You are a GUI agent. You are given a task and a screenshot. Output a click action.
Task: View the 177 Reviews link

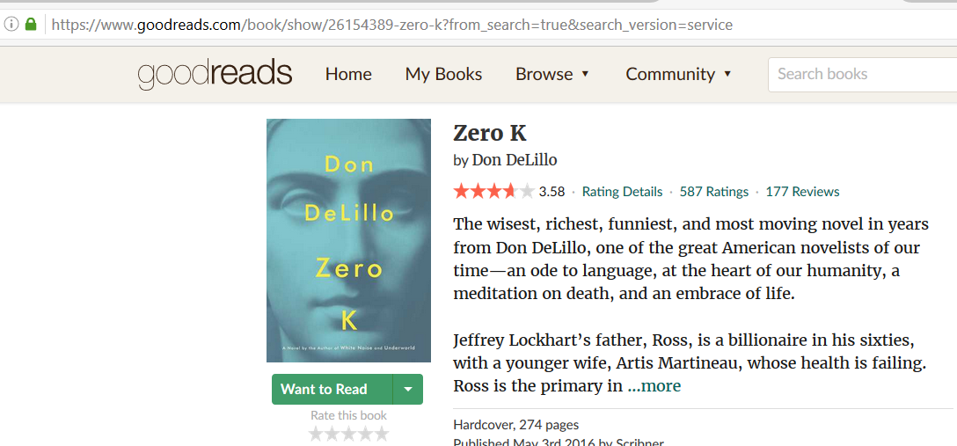pyautogui.click(x=802, y=192)
